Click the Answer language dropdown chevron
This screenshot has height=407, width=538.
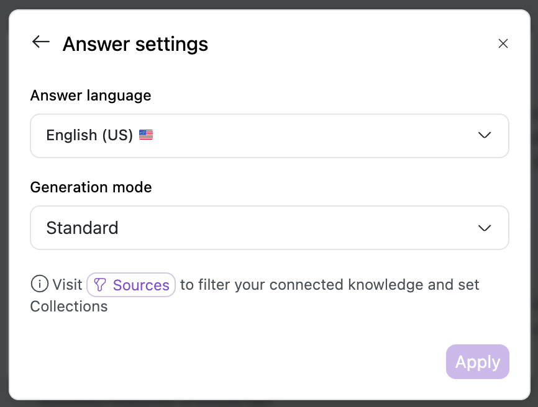485,135
